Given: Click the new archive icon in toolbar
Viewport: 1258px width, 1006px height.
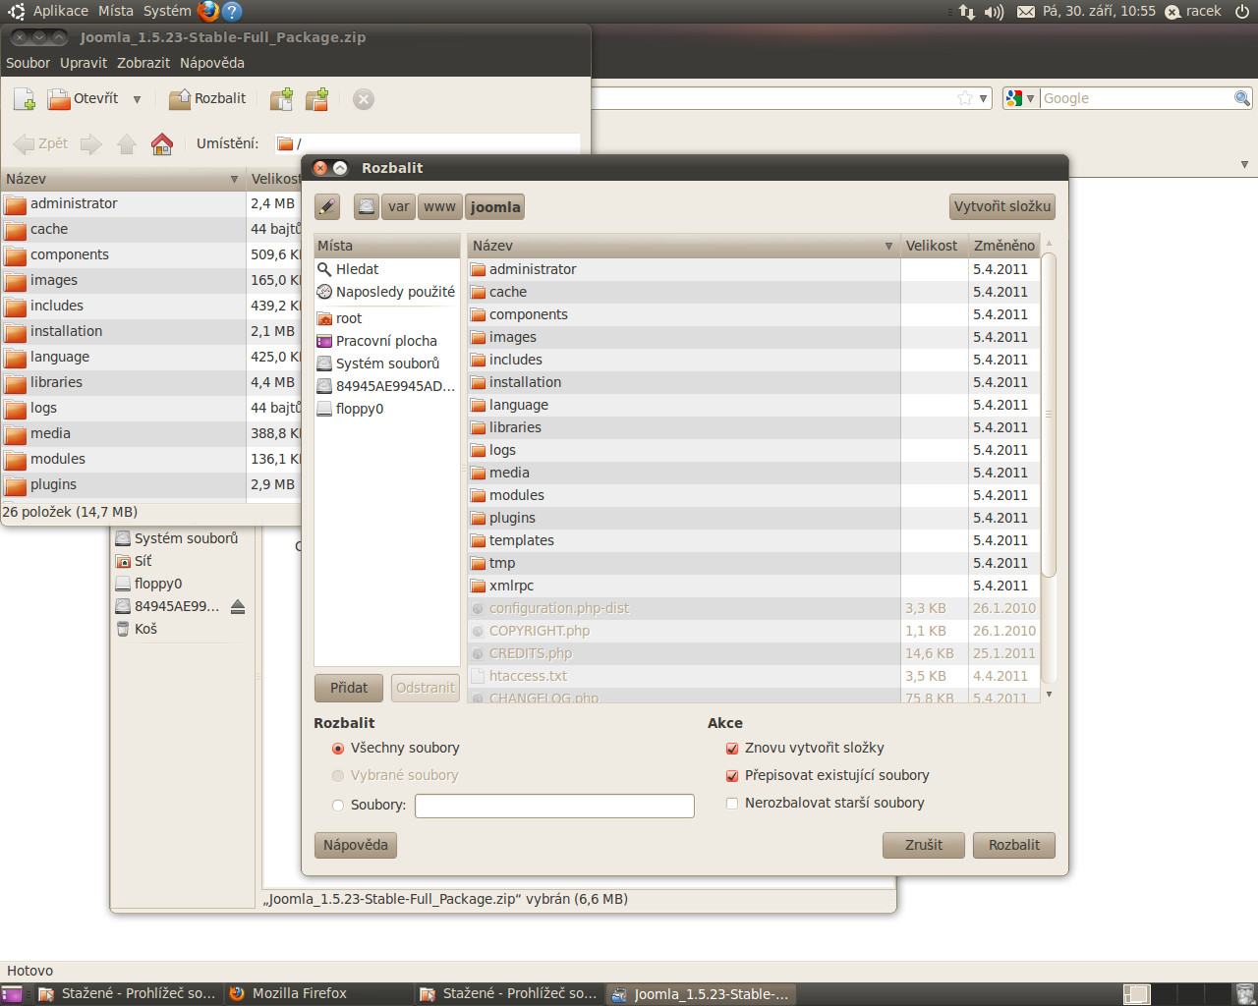Looking at the screenshot, I should click(25, 99).
